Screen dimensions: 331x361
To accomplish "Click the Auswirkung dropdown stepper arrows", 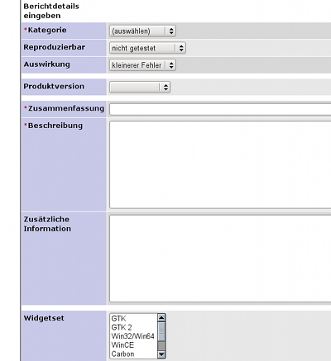I will click(171, 65).
